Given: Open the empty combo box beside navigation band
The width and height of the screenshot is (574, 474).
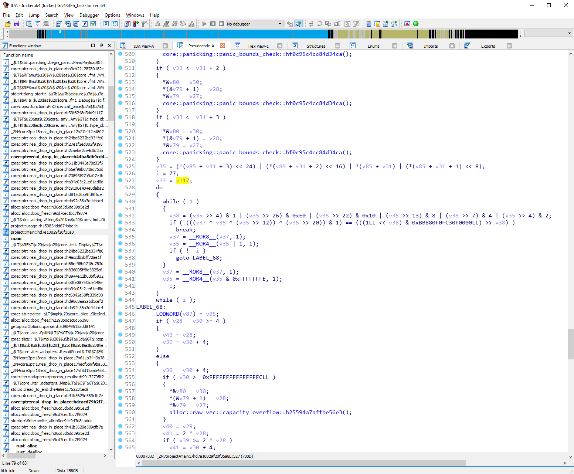Looking at the screenshot, I should (x=548, y=33).
